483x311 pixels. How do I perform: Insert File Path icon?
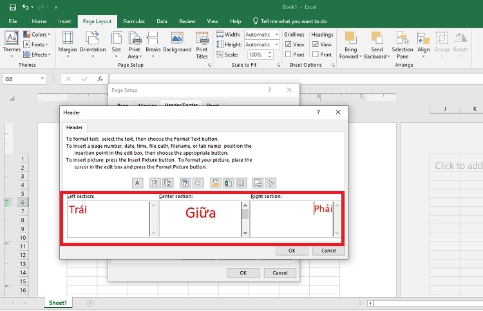[215, 182]
